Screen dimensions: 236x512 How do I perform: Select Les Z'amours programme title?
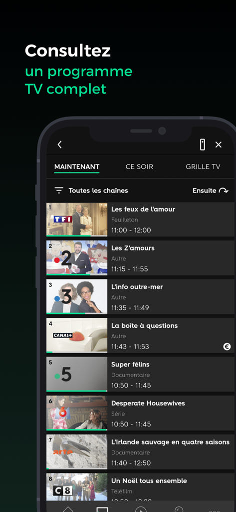(x=133, y=248)
